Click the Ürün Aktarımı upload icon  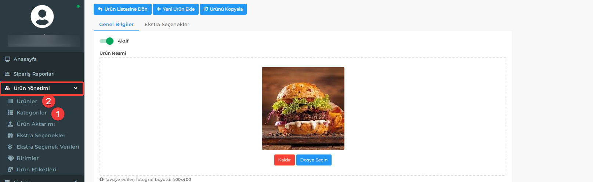(x=10, y=124)
